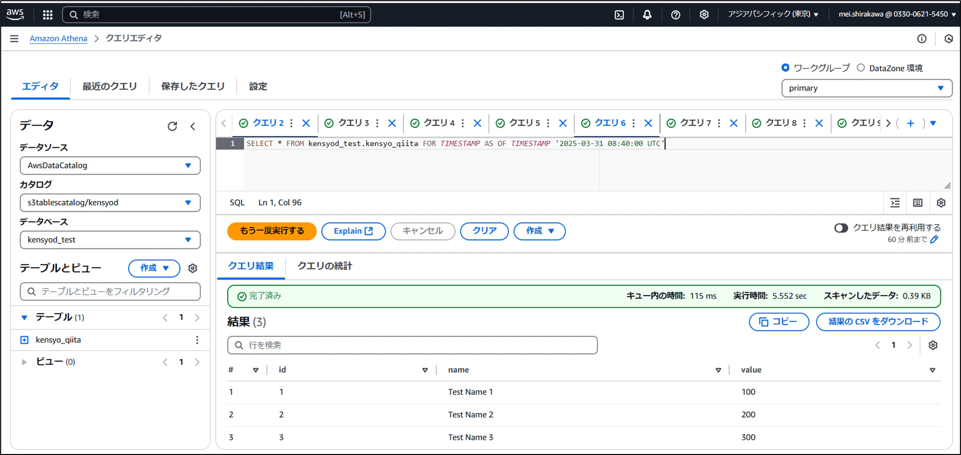Screen dimensions: 961x455
Task: Select the エディタ tab
Action: [x=40, y=87]
